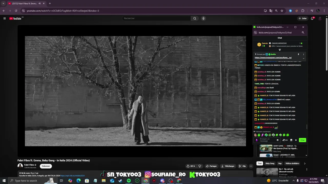Open three-dot options on pinned message
Viewport: 328px width, 184px height.
click(304, 54)
